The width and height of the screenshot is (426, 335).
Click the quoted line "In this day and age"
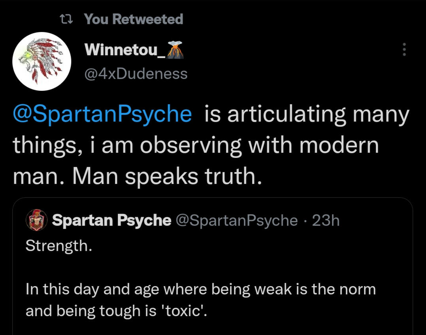click(x=92, y=289)
